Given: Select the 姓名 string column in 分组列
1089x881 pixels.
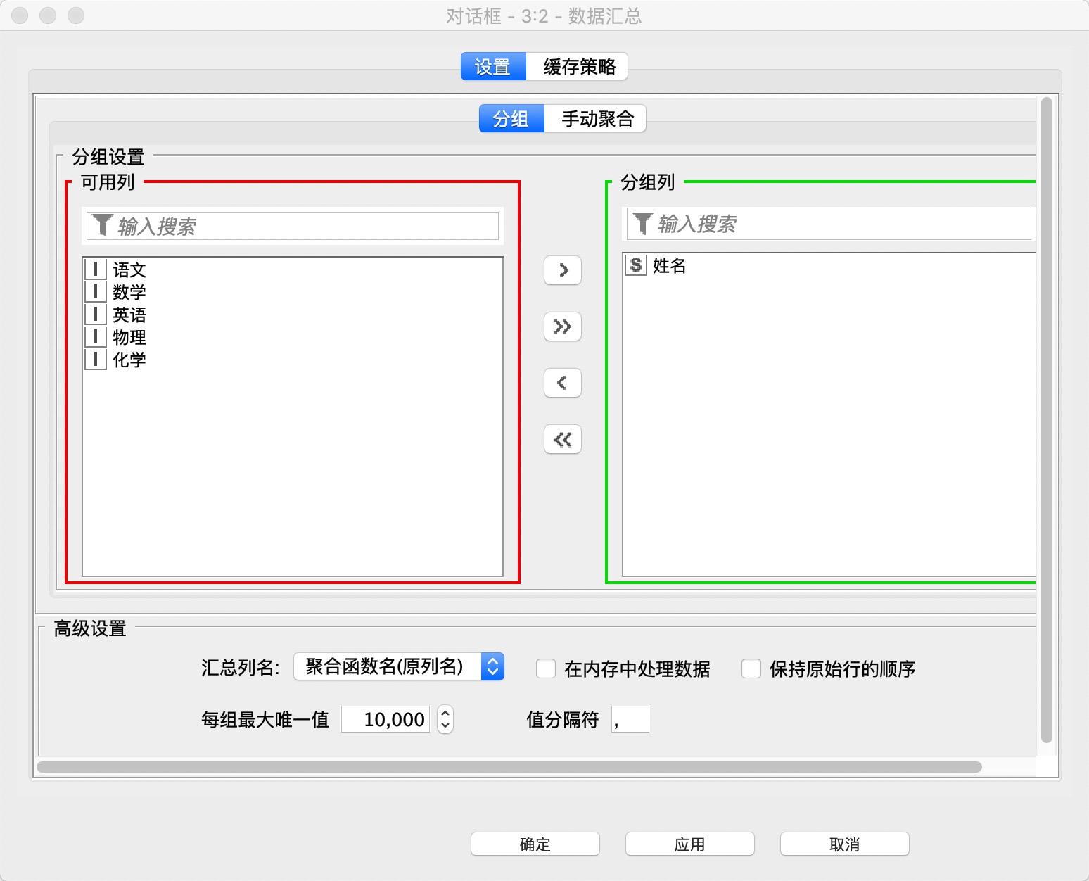Looking at the screenshot, I should (669, 265).
